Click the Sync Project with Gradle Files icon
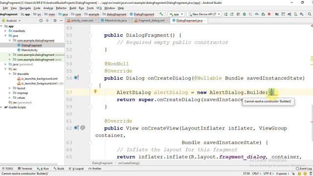This screenshot has height=176, width=313. pyautogui.click(x=289, y=14)
